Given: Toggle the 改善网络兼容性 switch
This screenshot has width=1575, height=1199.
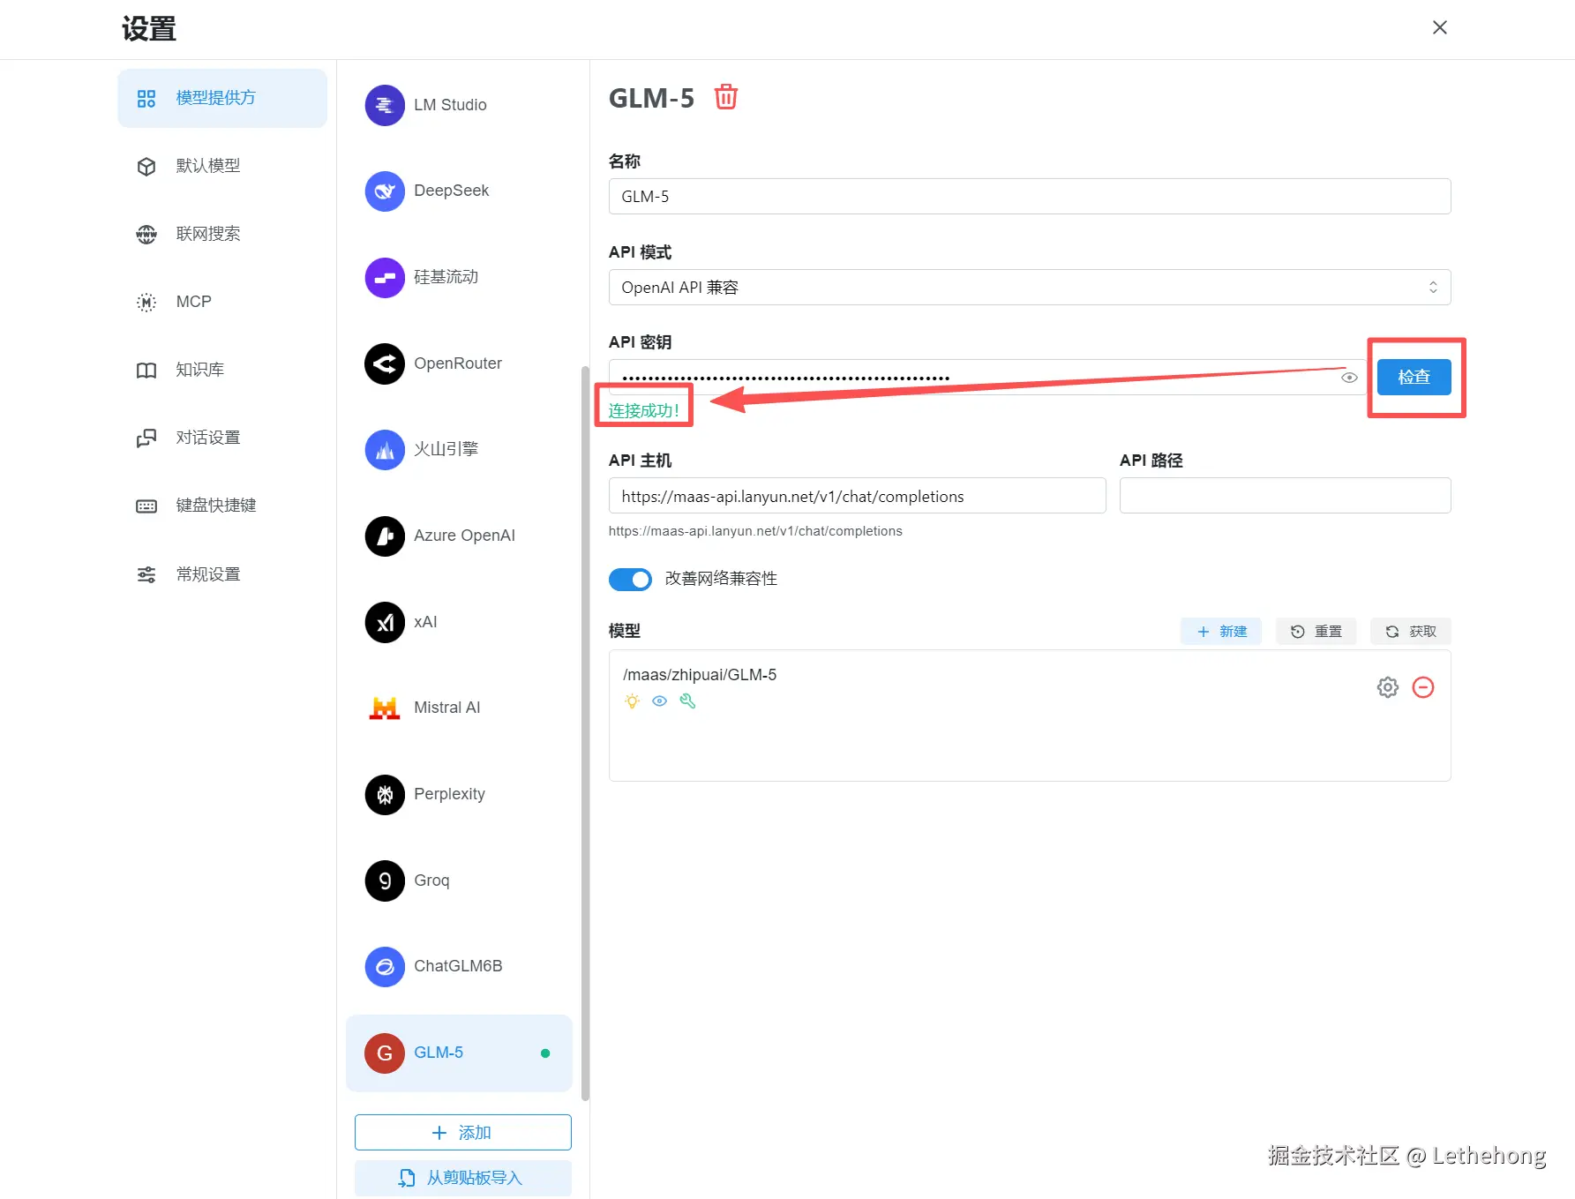Looking at the screenshot, I should click(630, 579).
